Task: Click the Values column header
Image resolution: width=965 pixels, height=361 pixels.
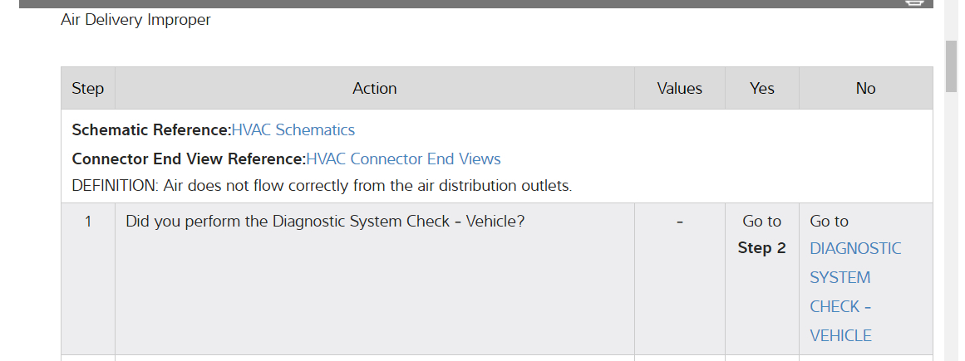Action: point(679,89)
